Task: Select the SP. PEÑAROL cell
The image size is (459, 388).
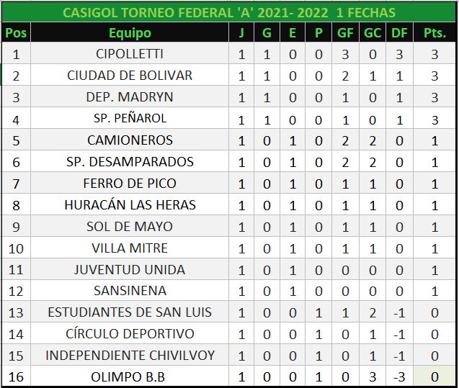Action: click(x=130, y=119)
